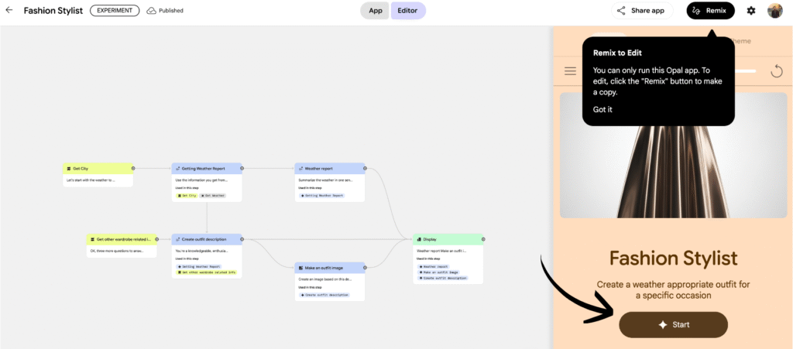Click the cloud Published status icon
The image size is (793, 349).
pyautogui.click(x=151, y=11)
